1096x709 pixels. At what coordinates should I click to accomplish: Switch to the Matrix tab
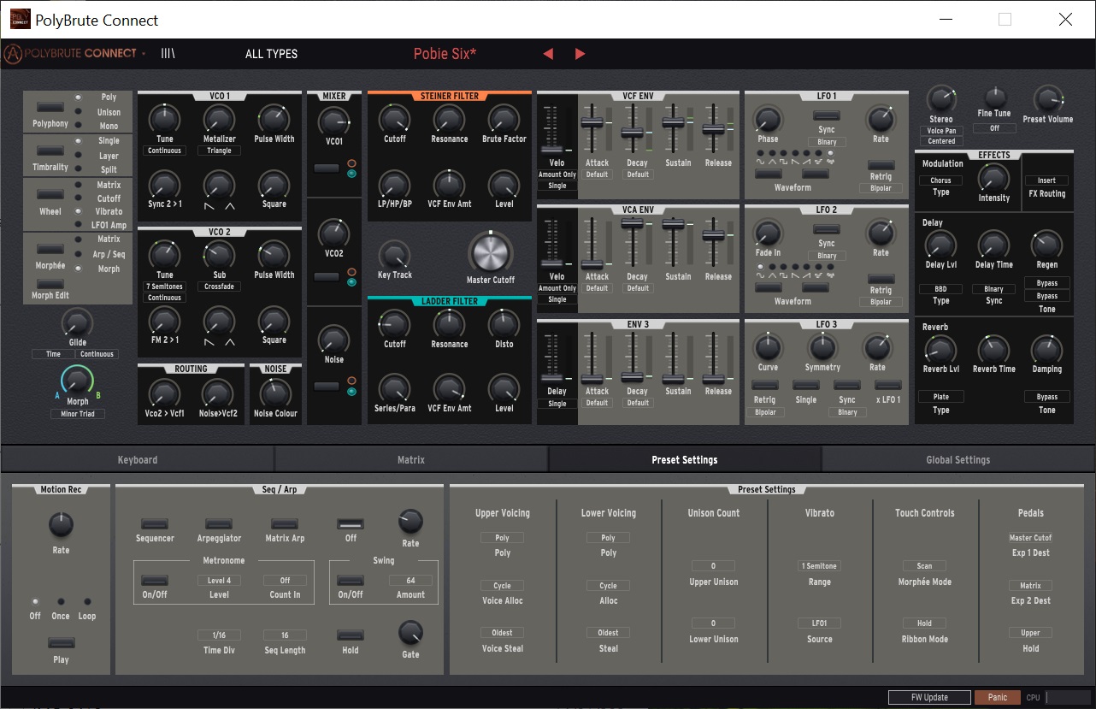pyautogui.click(x=410, y=459)
